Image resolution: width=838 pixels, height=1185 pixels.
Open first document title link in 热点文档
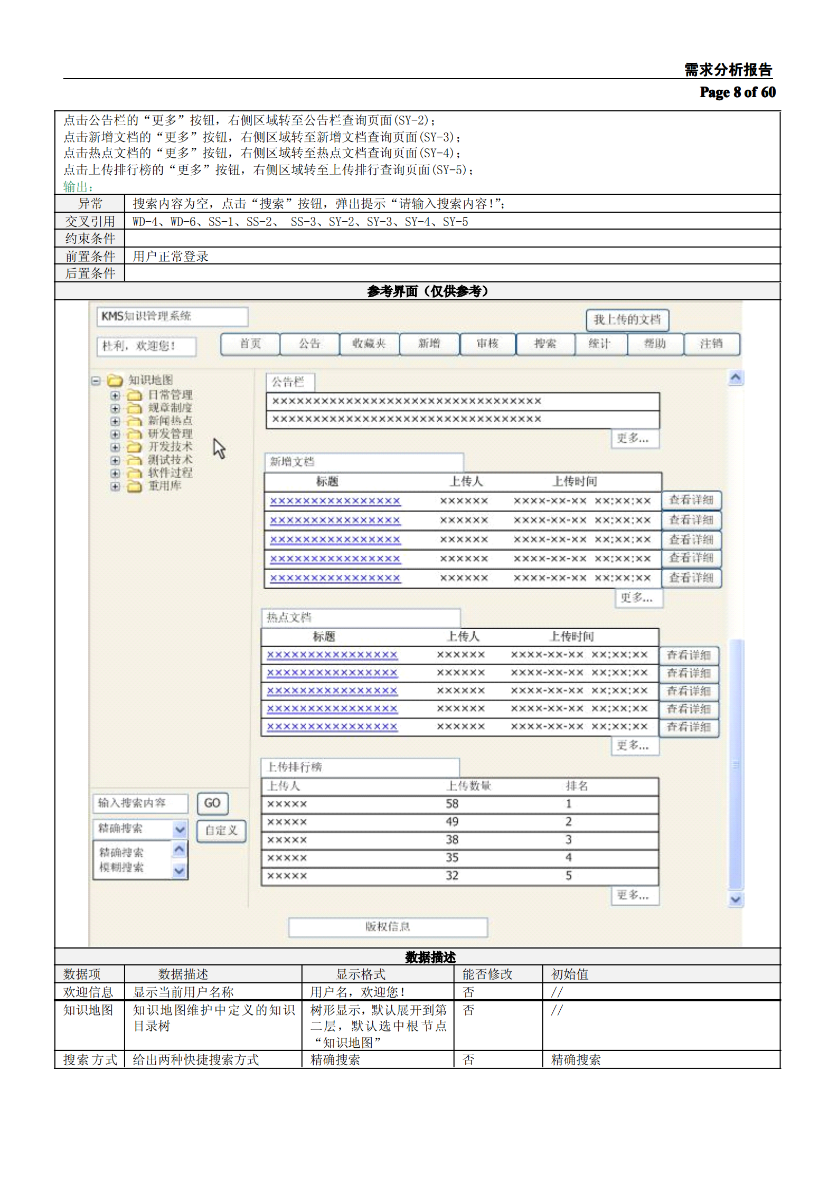point(332,655)
